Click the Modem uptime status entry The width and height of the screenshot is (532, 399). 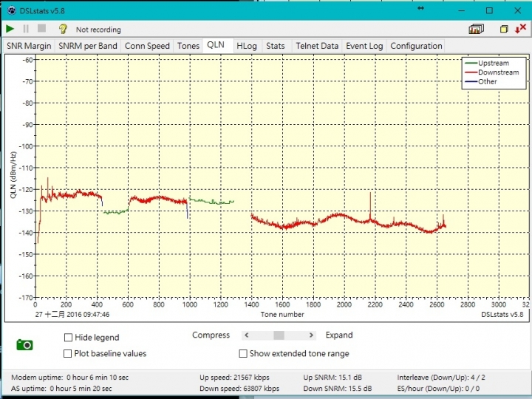click(70, 378)
